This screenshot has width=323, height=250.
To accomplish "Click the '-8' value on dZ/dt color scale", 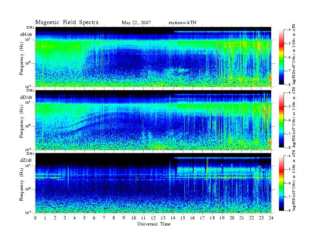I will click(x=289, y=210).
